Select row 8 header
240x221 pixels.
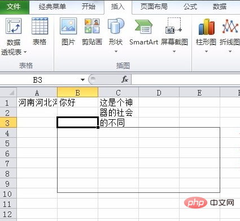8,173
